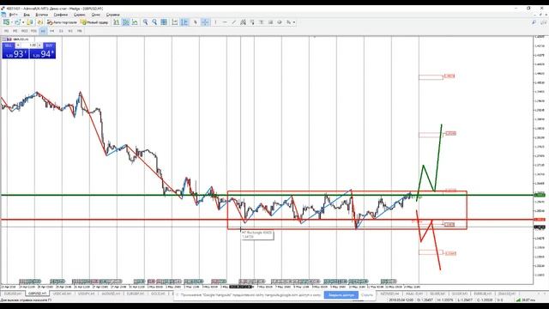The width and height of the screenshot is (549, 309).
Task: Select the H4 timeframe
Action: click(x=51, y=31)
